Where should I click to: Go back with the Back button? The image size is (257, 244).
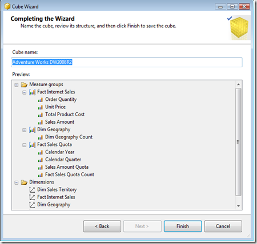(102, 226)
